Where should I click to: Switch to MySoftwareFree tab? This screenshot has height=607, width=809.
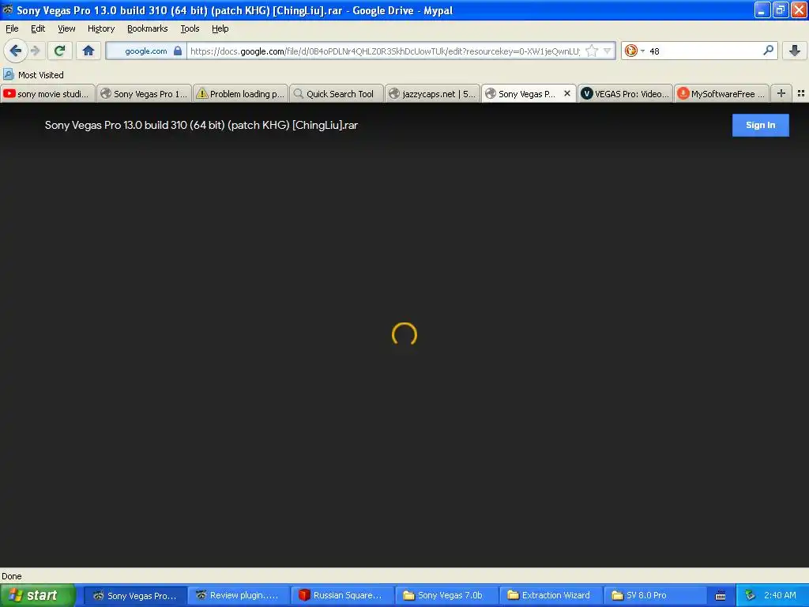[x=721, y=93]
